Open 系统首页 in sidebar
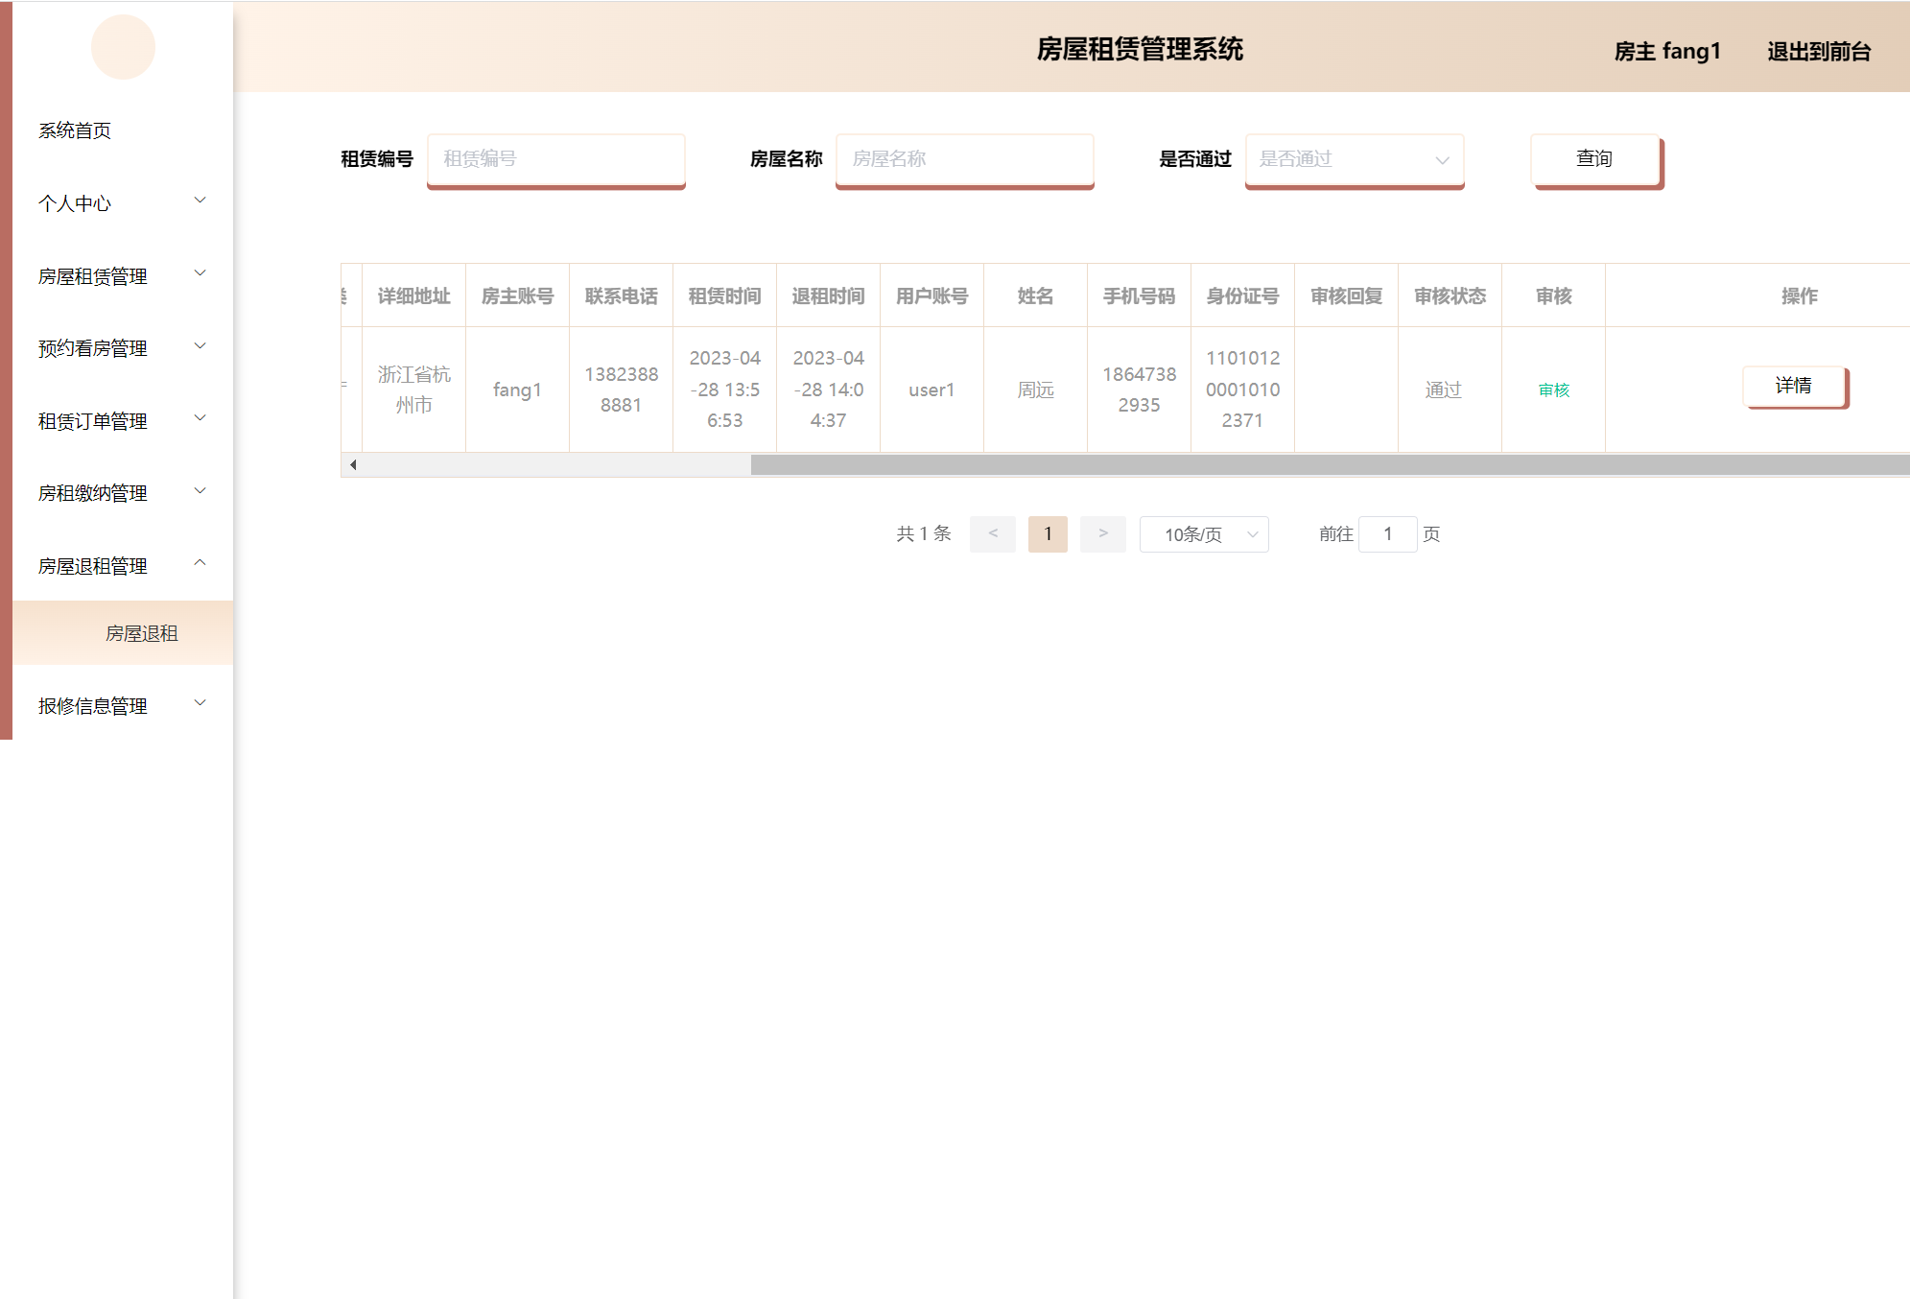The height and width of the screenshot is (1299, 1910). tap(75, 130)
